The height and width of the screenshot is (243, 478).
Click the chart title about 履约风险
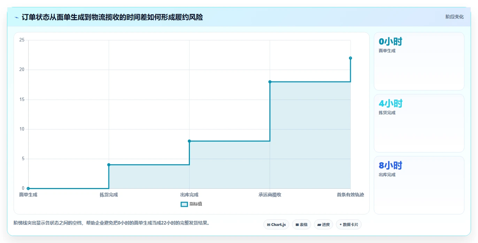[x=112, y=17]
